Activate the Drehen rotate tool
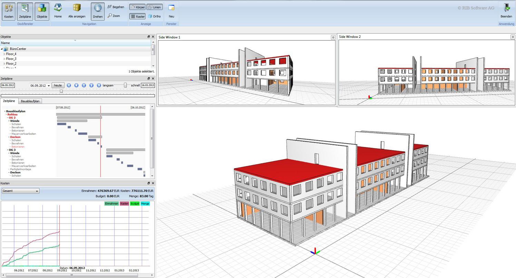The width and height of the screenshot is (516, 278). [x=98, y=11]
